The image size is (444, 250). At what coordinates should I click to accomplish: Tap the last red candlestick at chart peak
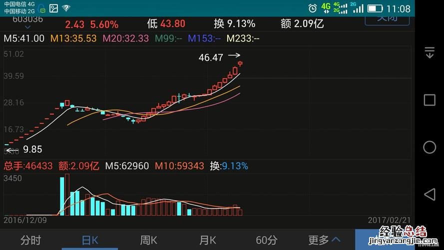pyautogui.click(x=240, y=64)
